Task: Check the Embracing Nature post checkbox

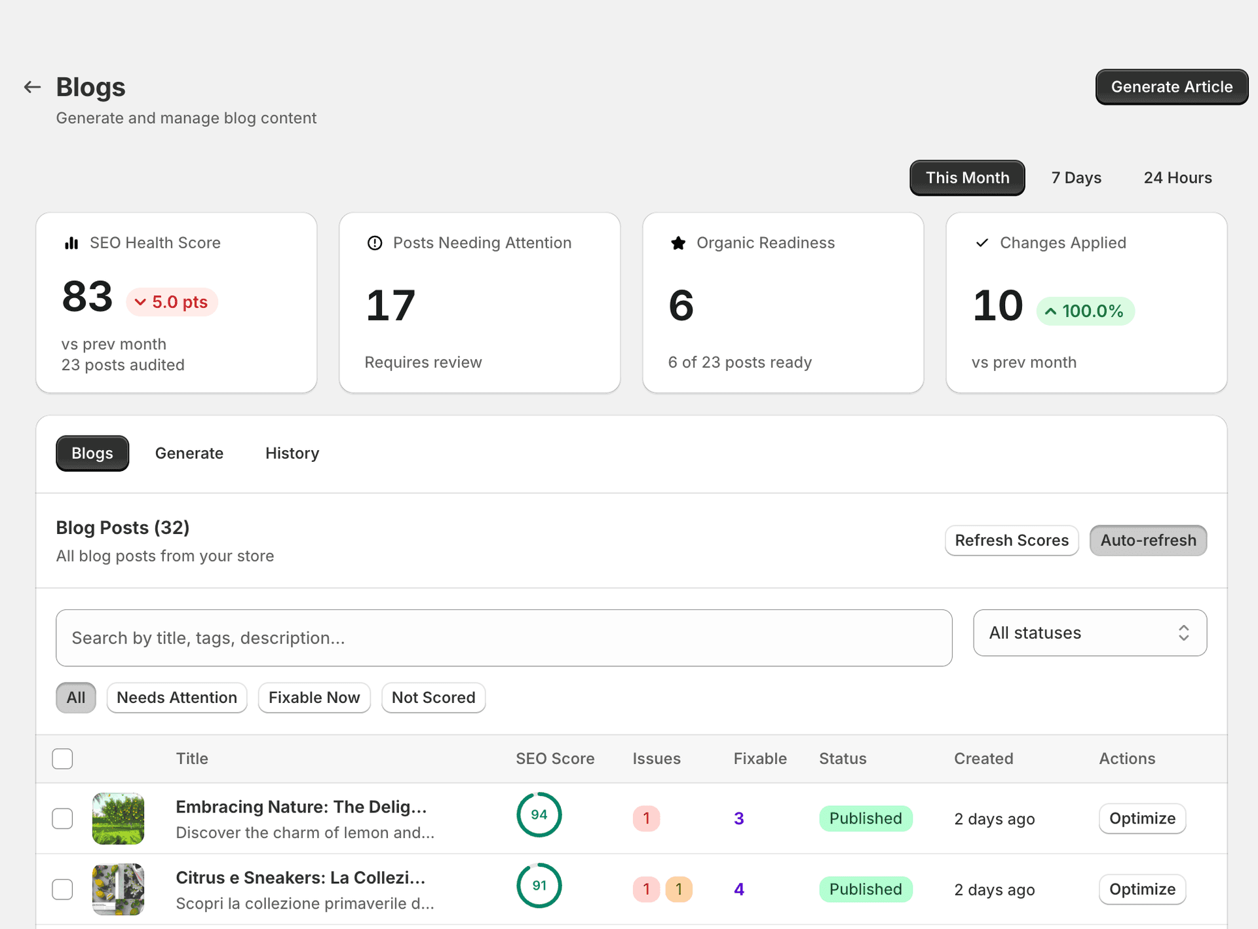Action: [x=62, y=818]
